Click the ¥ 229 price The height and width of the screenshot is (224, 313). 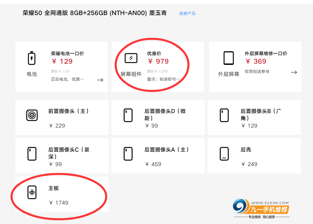point(57,126)
